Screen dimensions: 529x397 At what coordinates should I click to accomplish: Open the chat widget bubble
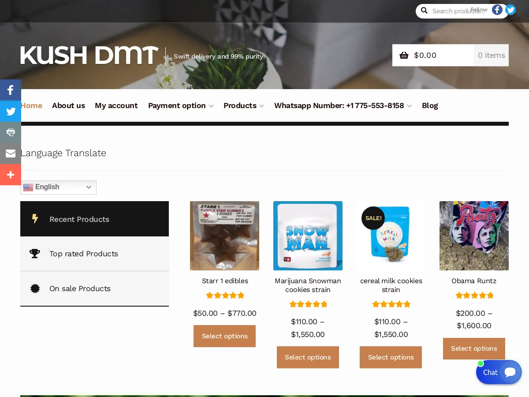click(x=499, y=372)
